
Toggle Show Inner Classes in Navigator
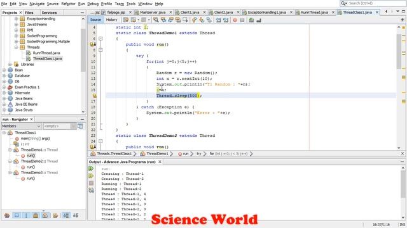(x=45, y=215)
